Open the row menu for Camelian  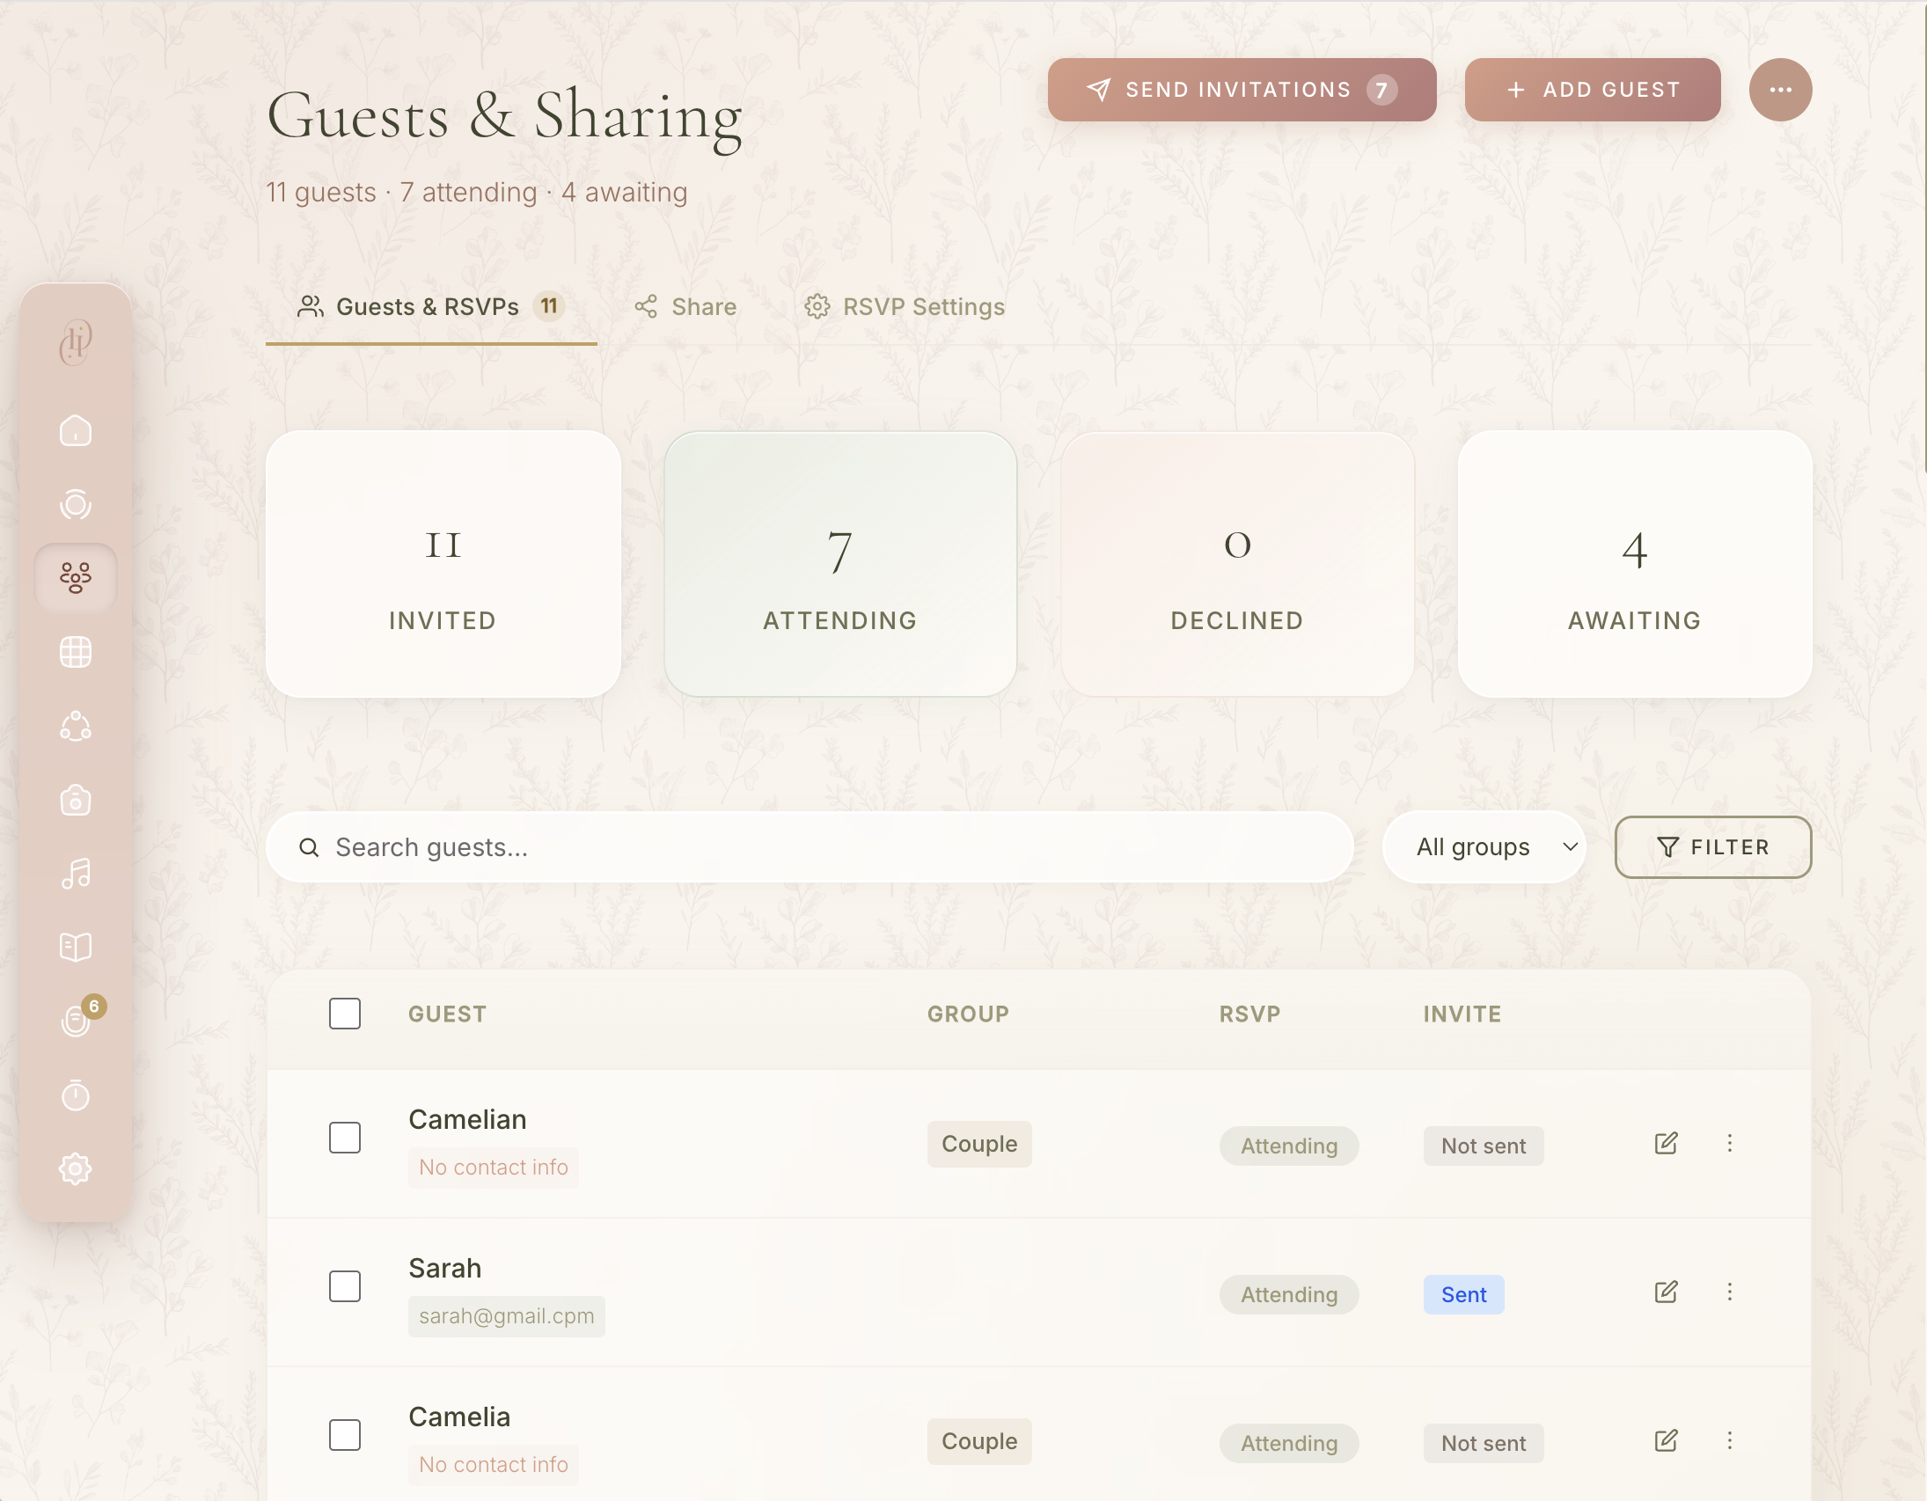pyautogui.click(x=1729, y=1144)
